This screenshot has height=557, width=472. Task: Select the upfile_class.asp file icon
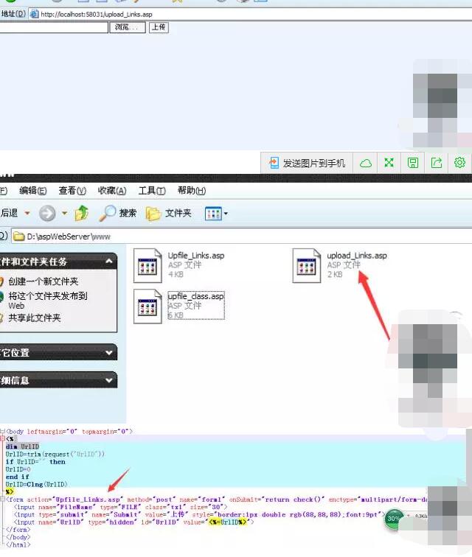pyautogui.click(x=147, y=306)
